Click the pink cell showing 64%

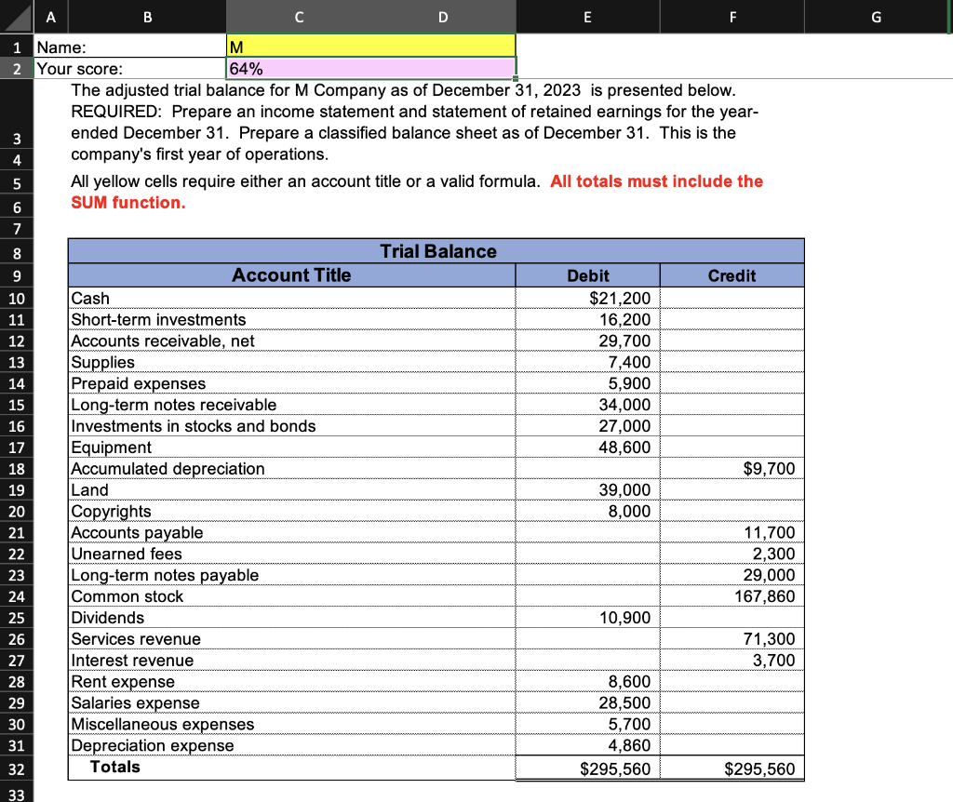370,67
